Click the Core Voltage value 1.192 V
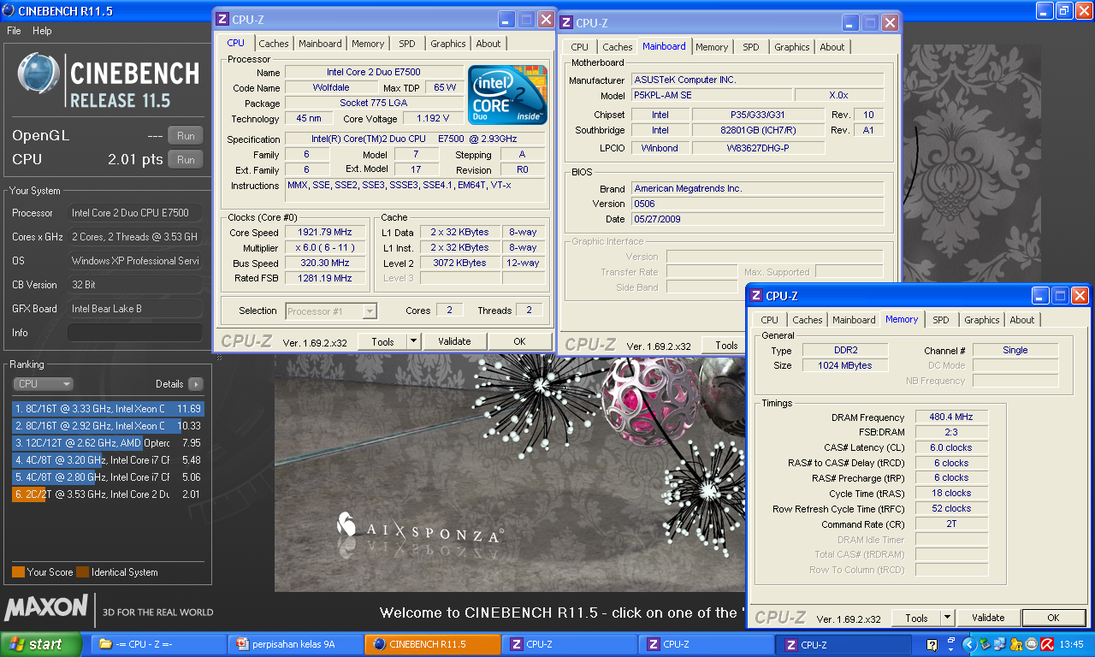 click(432, 119)
